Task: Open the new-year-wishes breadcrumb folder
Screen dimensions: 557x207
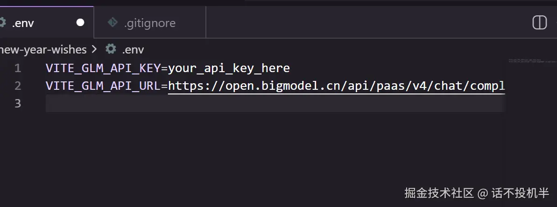Action: point(43,49)
